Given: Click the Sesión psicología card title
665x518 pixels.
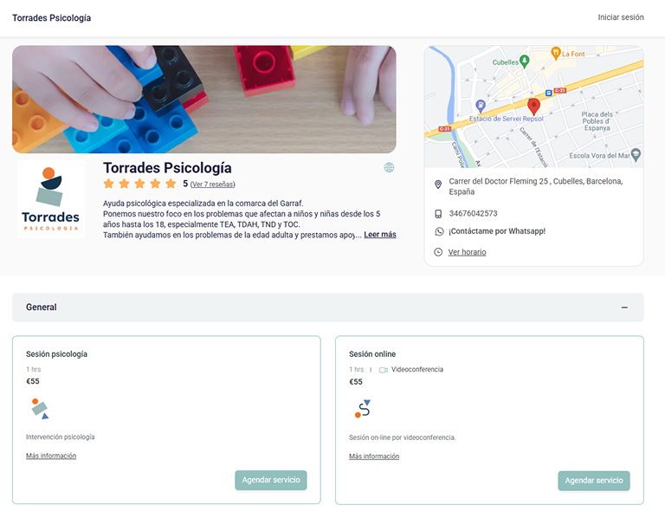Looking at the screenshot, I should [56, 353].
